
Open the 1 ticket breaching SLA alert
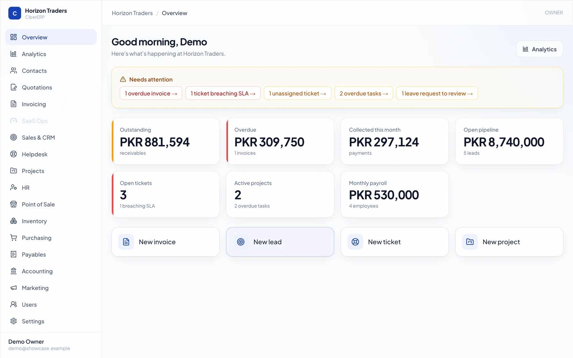223,93
